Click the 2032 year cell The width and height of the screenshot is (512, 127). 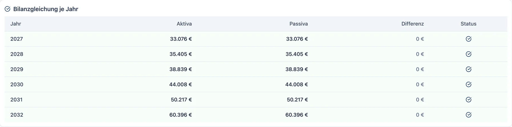(16, 115)
